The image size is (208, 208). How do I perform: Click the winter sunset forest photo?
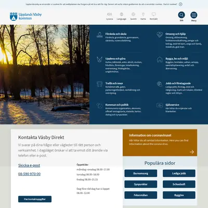pos(45,74)
